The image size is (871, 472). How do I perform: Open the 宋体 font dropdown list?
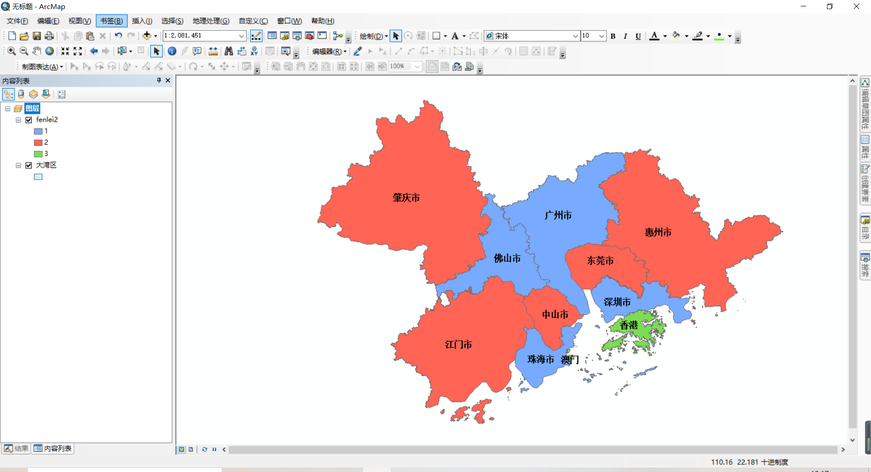point(575,35)
